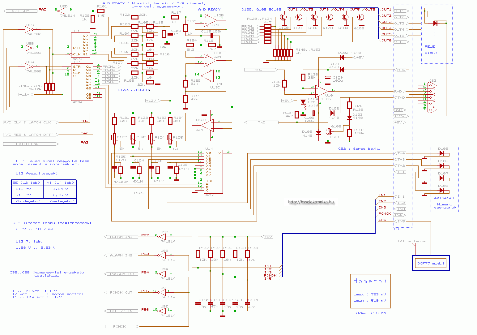The height and width of the screenshot is (335, 477).
Task: Click the D100 4148 diode symbol
Action: pyautogui.click(x=342, y=58)
